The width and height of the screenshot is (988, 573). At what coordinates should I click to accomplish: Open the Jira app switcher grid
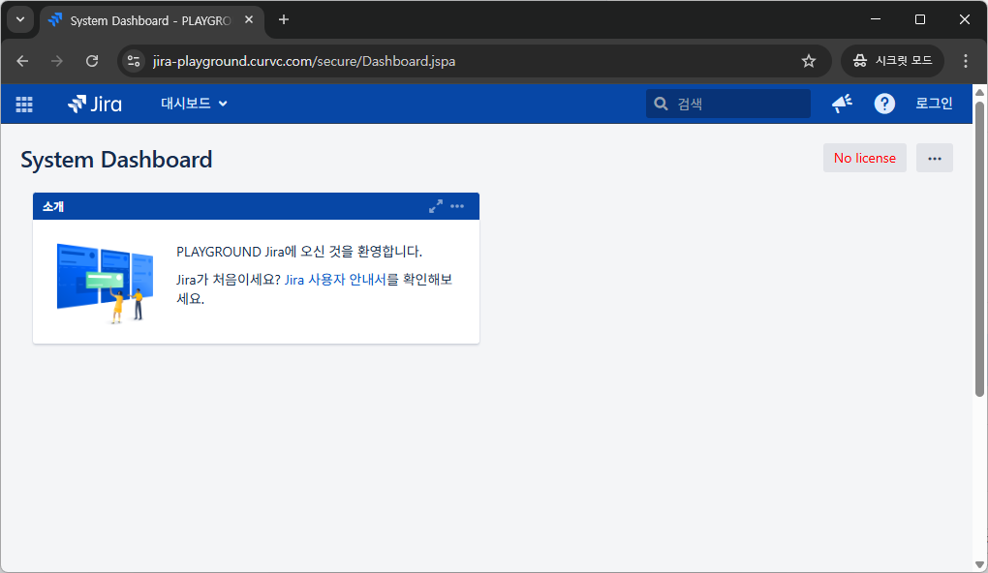pyautogui.click(x=24, y=104)
